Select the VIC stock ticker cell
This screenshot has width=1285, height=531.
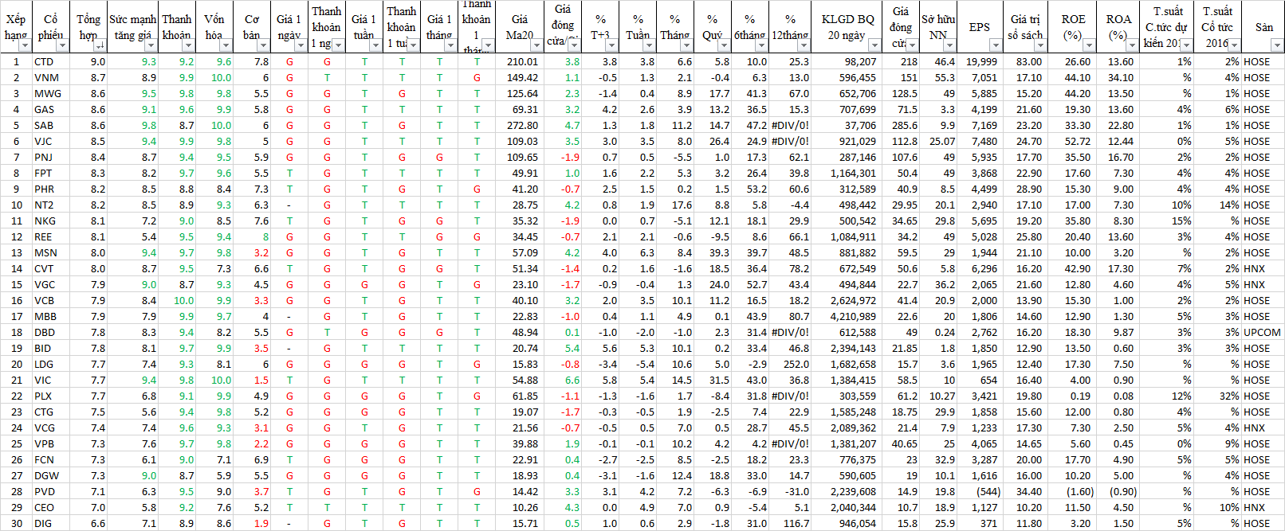(x=50, y=380)
